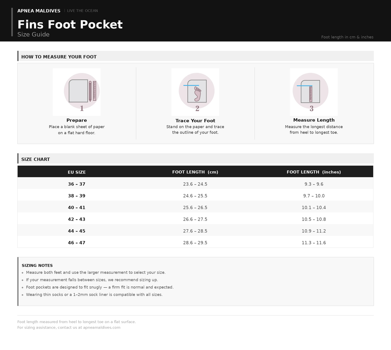Click the 'Foot length measured from heel' footer line

point(77,322)
